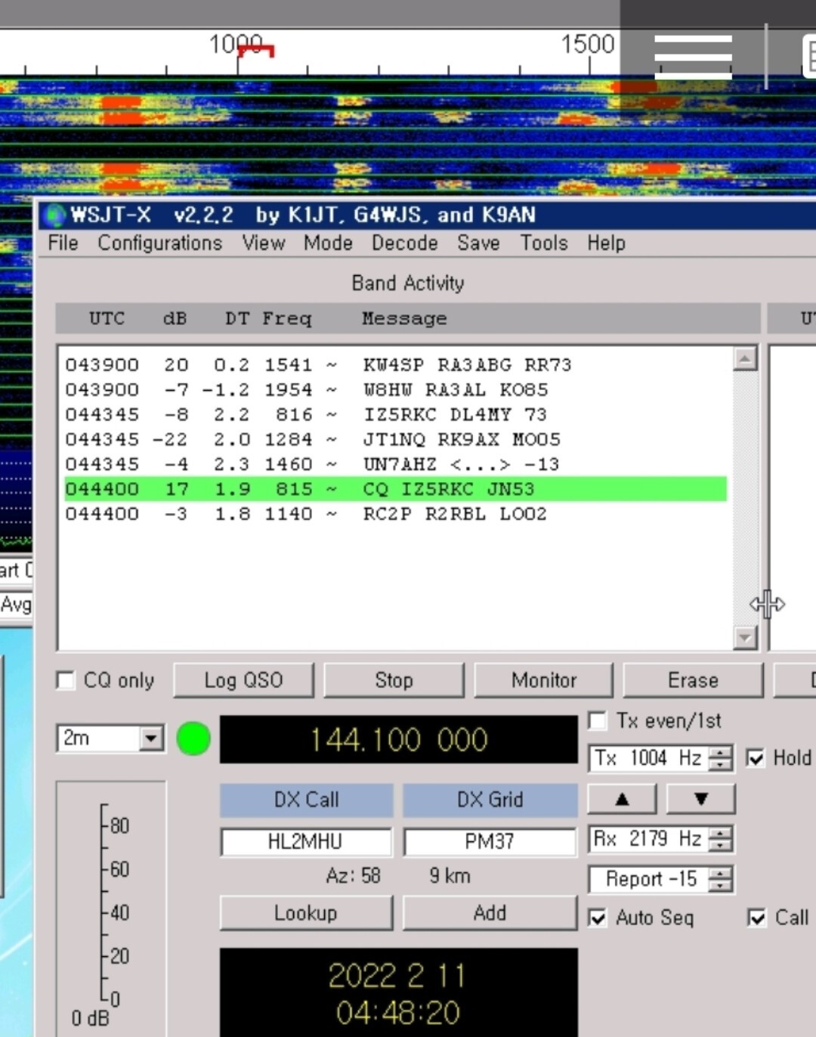Open the Save menu

(478, 243)
